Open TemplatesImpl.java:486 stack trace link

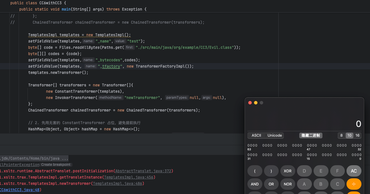coord(117,183)
